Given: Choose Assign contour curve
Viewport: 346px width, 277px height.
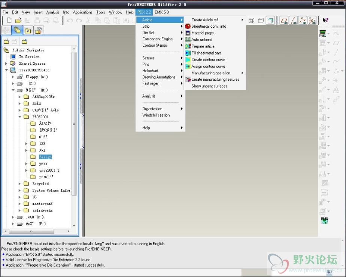Looking at the screenshot, I should point(208,66).
